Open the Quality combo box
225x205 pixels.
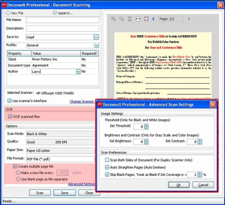click(60, 142)
